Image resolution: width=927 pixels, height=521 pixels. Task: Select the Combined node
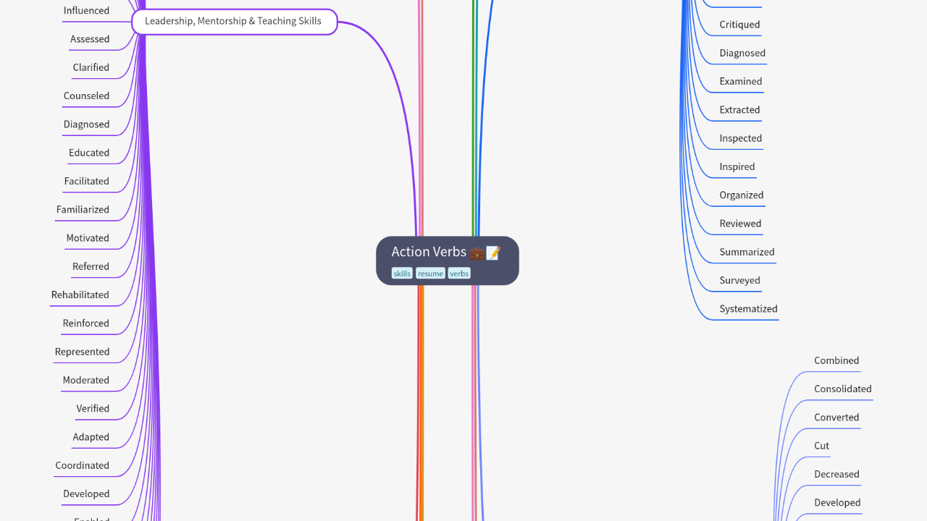click(x=836, y=360)
